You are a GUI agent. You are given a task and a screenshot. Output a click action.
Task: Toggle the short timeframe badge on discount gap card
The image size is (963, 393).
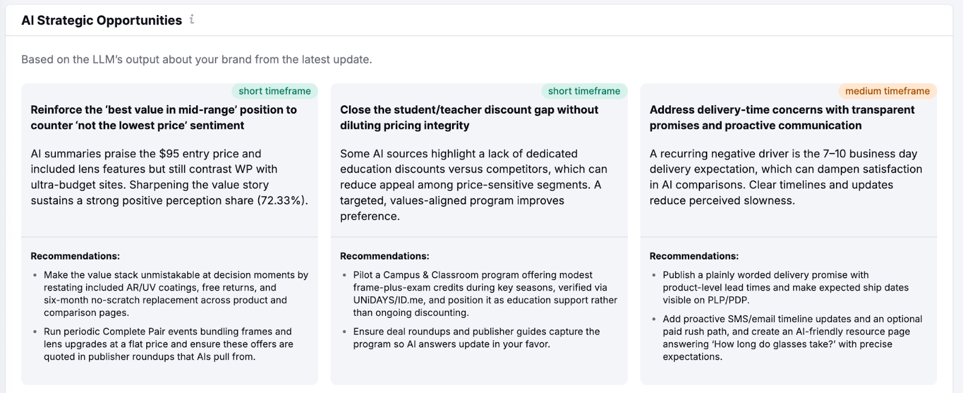tap(583, 91)
